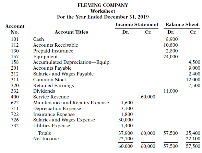Click the Cash balance 8,900
The height and width of the screenshot is (153, 202).
coord(172,39)
